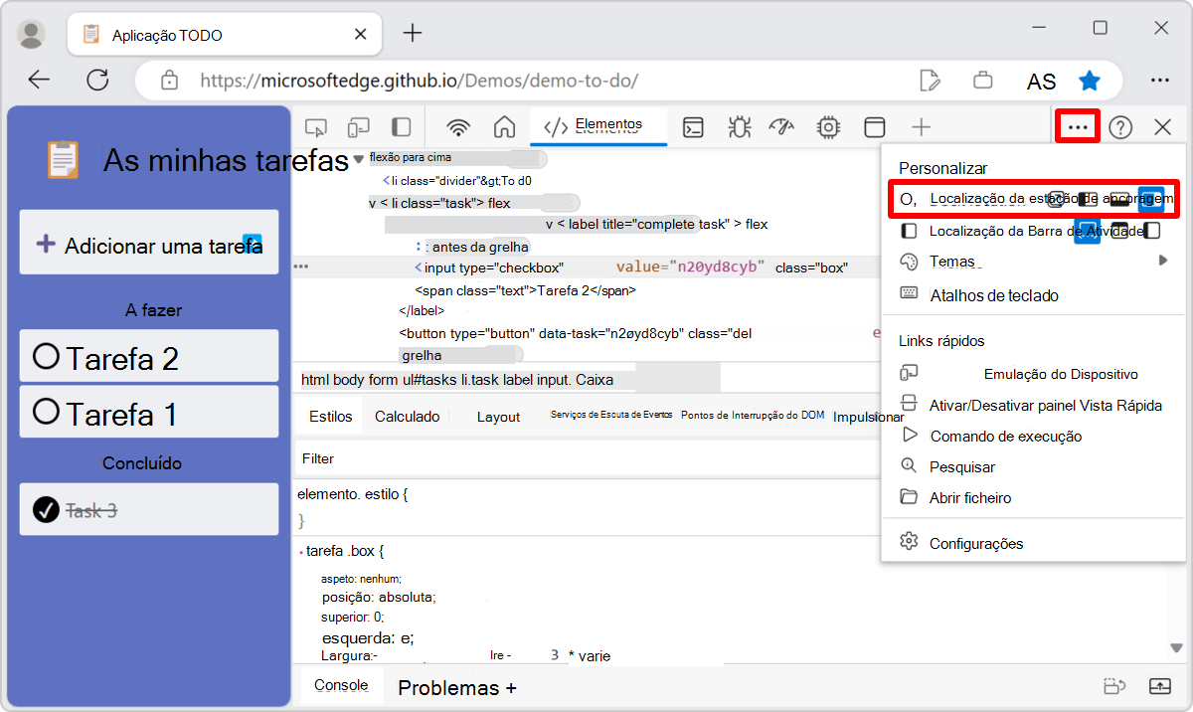
Task: Open Configurações from the menu
Action: point(1032,543)
